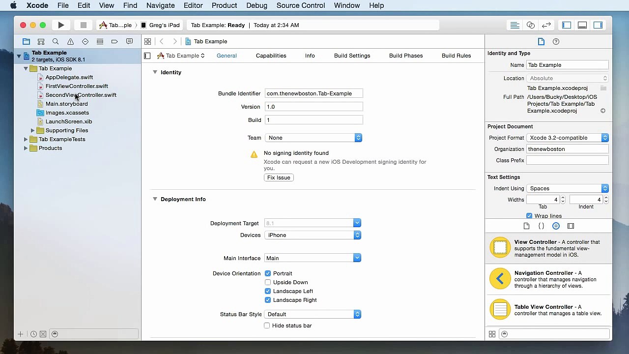This screenshot has width=629, height=354.
Task: Open the Devices dropdown
Action: [x=313, y=235]
